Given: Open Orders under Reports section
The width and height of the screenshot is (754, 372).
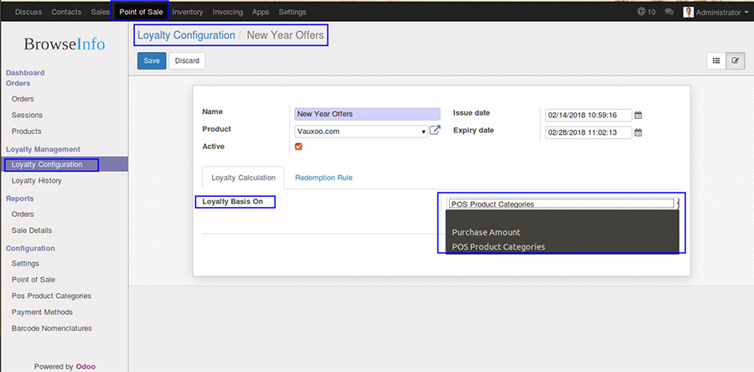Looking at the screenshot, I should pyautogui.click(x=23, y=214).
